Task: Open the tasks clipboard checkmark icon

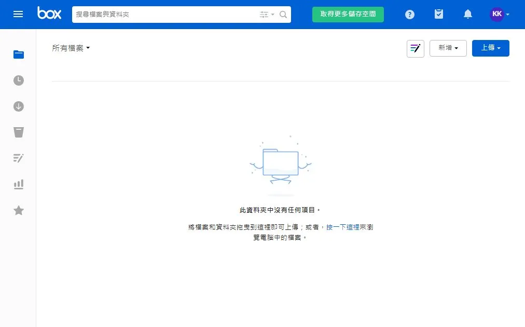Action: click(438, 14)
